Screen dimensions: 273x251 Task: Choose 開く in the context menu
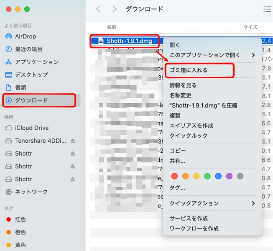(174, 45)
